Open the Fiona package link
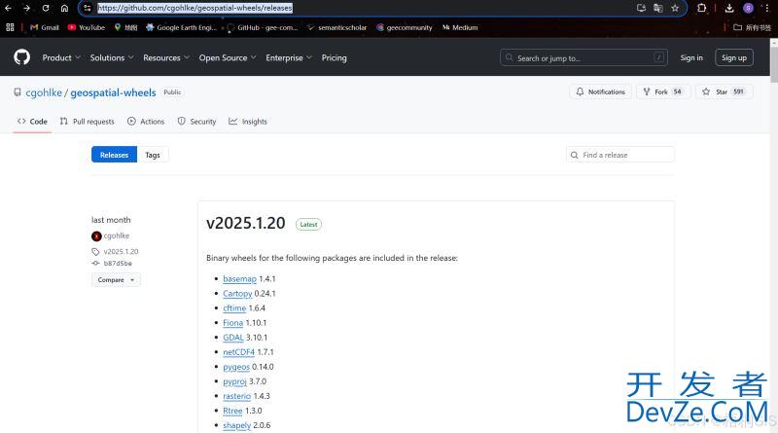The image size is (778, 433). coord(232,323)
